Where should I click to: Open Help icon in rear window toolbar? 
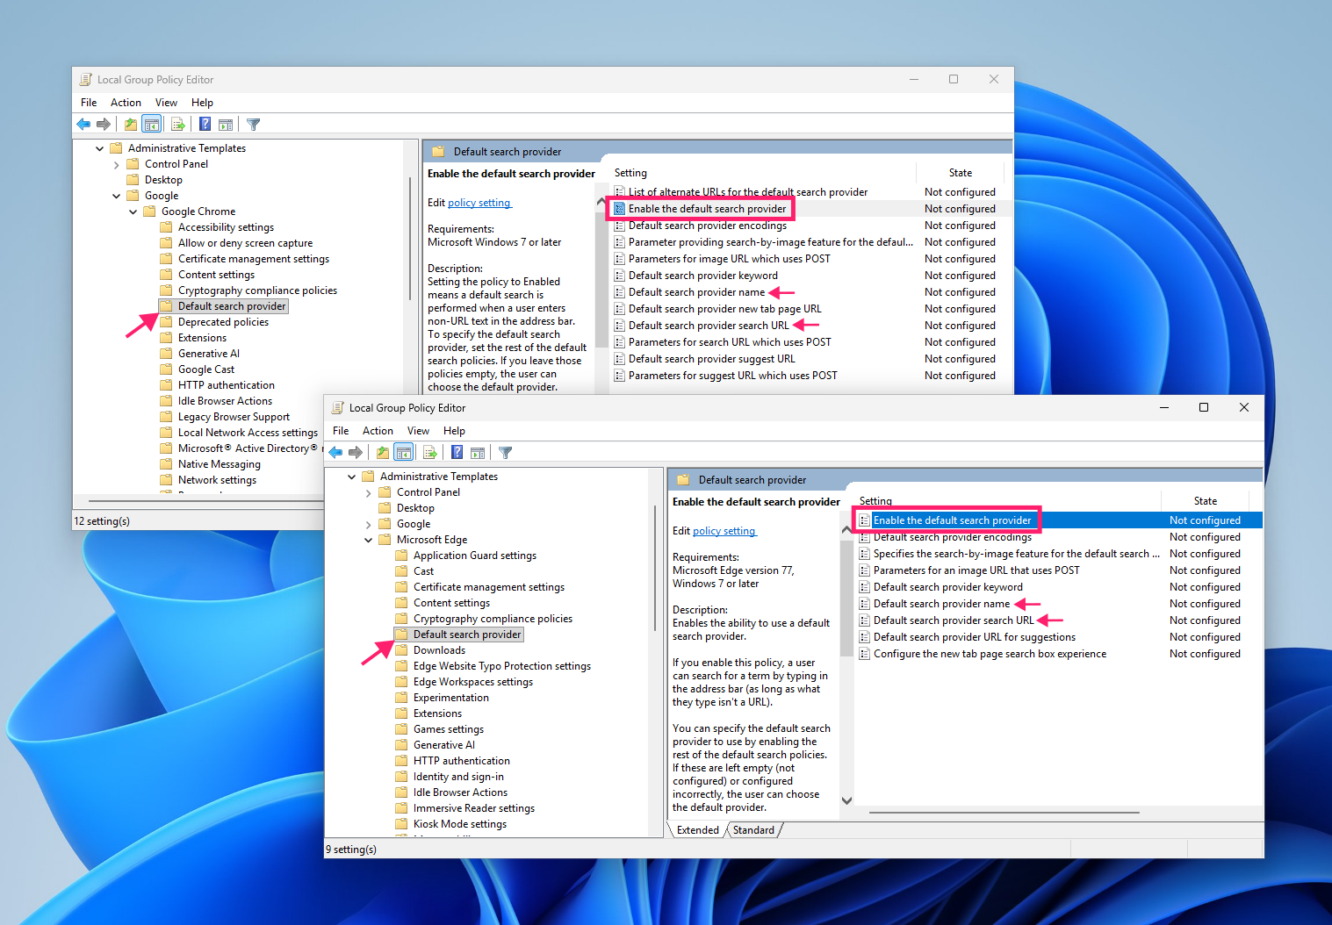coord(205,125)
